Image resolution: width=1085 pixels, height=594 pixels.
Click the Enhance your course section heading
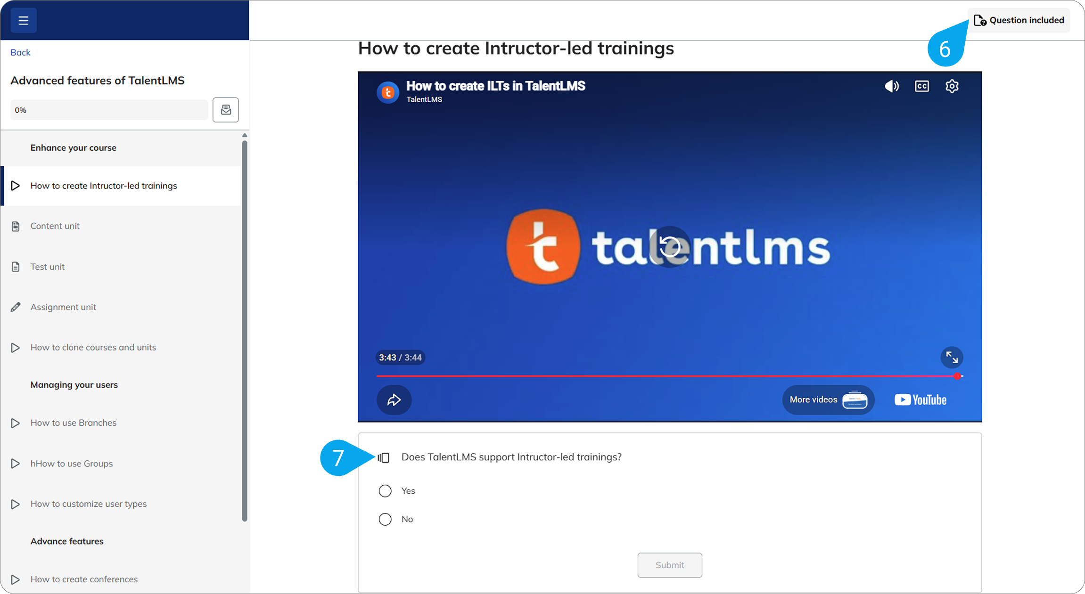pyautogui.click(x=74, y=148)
